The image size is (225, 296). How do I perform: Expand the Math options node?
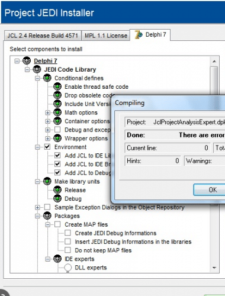click(x=47, y=112)
